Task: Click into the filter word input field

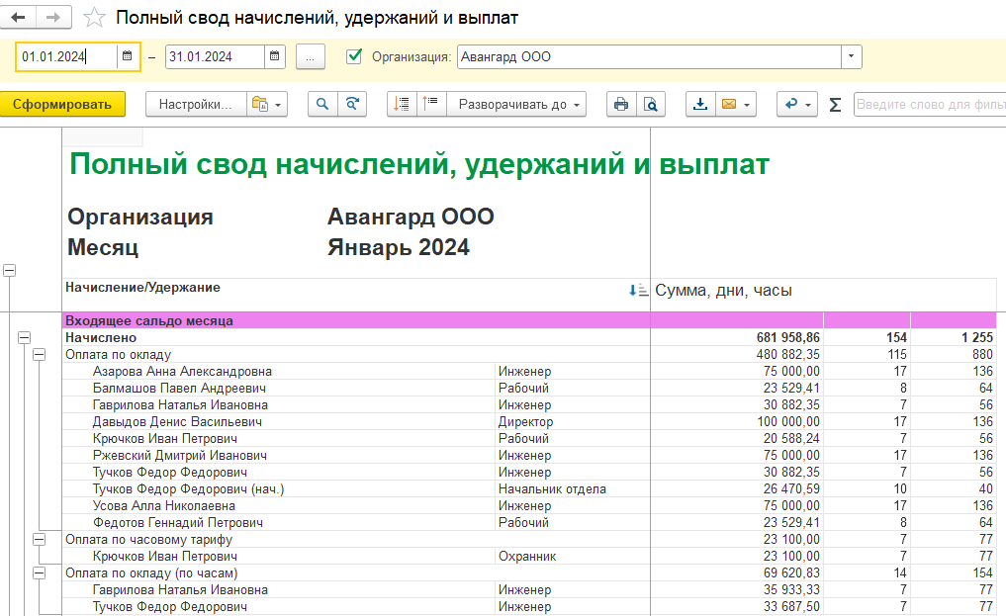Action: pyautogui.click(x=930, y=104)
